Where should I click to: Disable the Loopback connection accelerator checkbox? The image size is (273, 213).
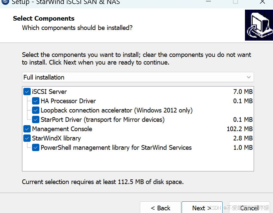click(36, 110)
